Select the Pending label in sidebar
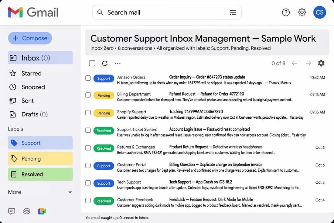The width and height of the screenshot is (334, 223). (x=40, y=159)
